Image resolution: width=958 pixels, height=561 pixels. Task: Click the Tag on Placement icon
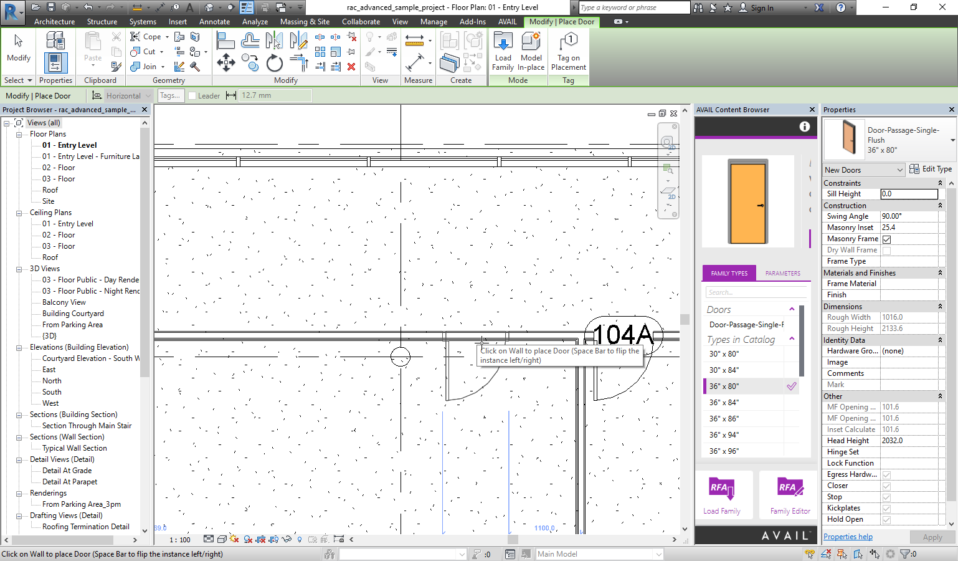(x=568, y=50)
